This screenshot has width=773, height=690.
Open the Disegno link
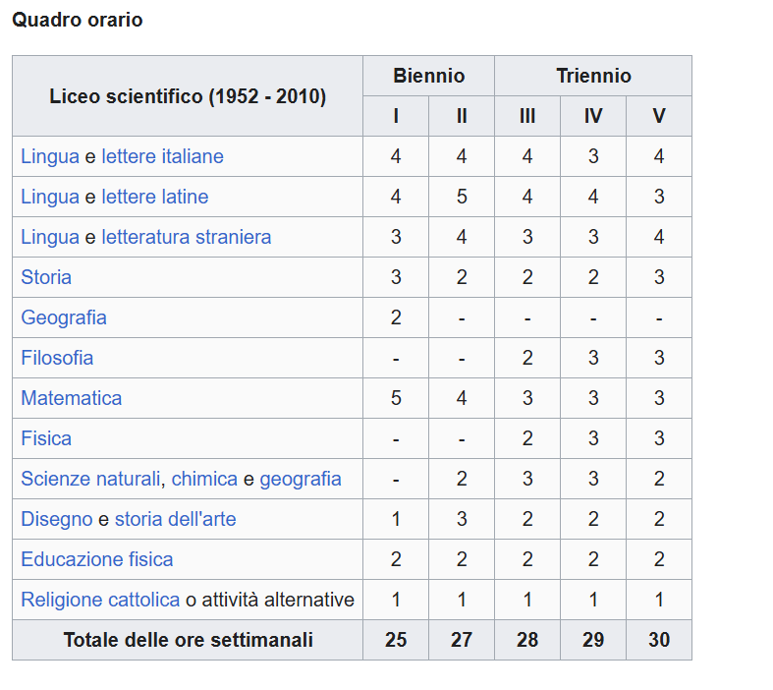57,519
